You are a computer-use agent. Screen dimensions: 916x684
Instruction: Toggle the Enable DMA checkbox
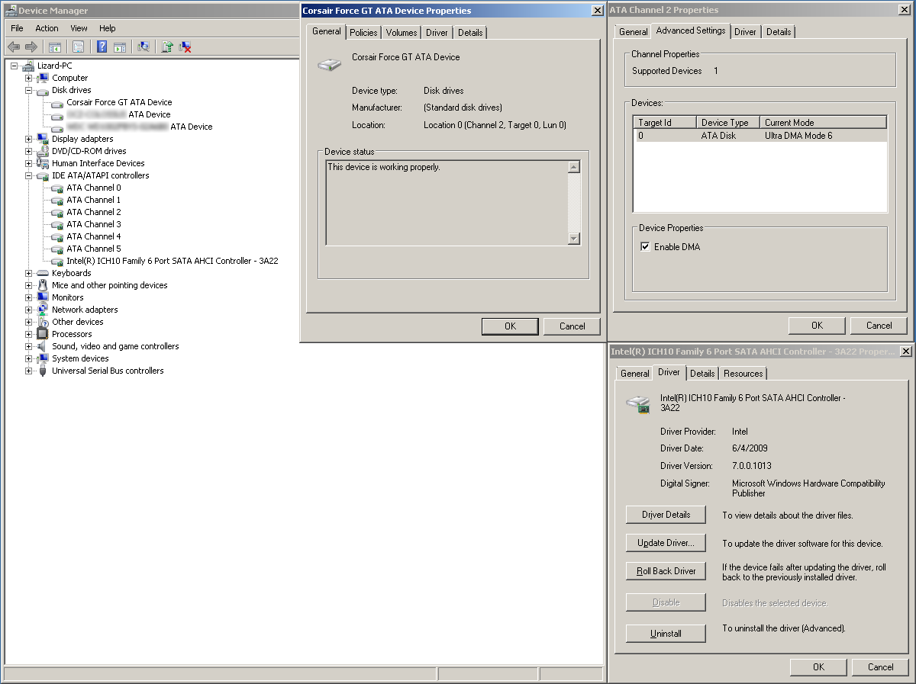[x=645, y=247]
